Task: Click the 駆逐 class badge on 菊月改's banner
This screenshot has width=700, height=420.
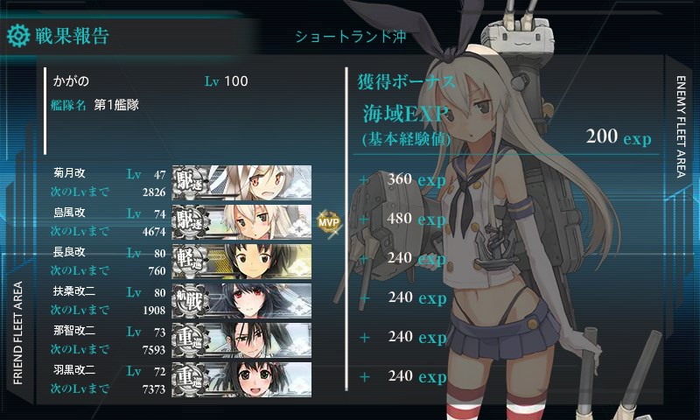Action: coord(191,182)
